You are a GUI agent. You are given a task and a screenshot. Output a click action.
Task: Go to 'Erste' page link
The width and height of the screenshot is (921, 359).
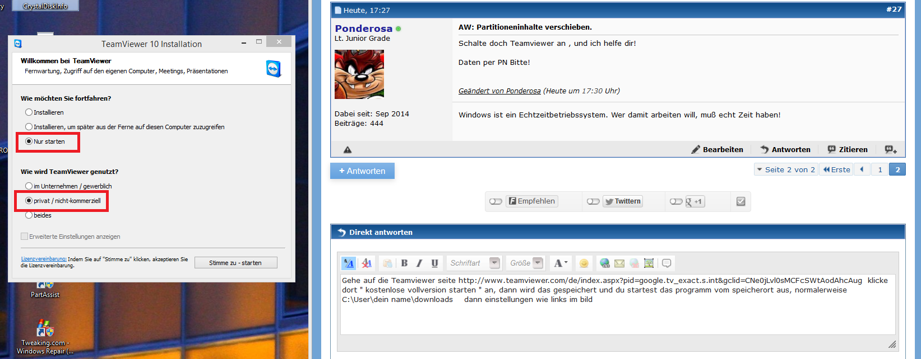point(836,169)
